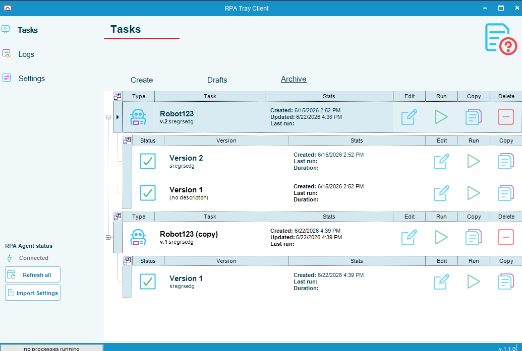Image resolution: width=522 pixels, height=351 pixels.
Task: Open the Archive tab
Action: 294,79
